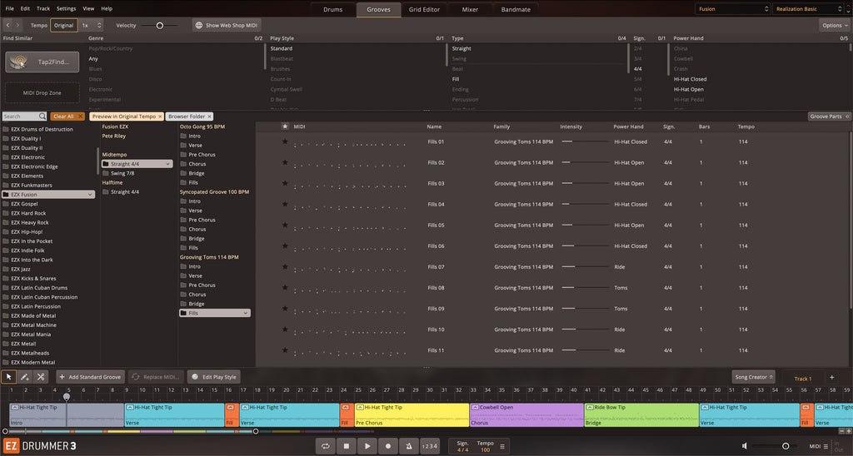Click the speaker volume icon
853x456 pixels.
[x=745, y=447]
